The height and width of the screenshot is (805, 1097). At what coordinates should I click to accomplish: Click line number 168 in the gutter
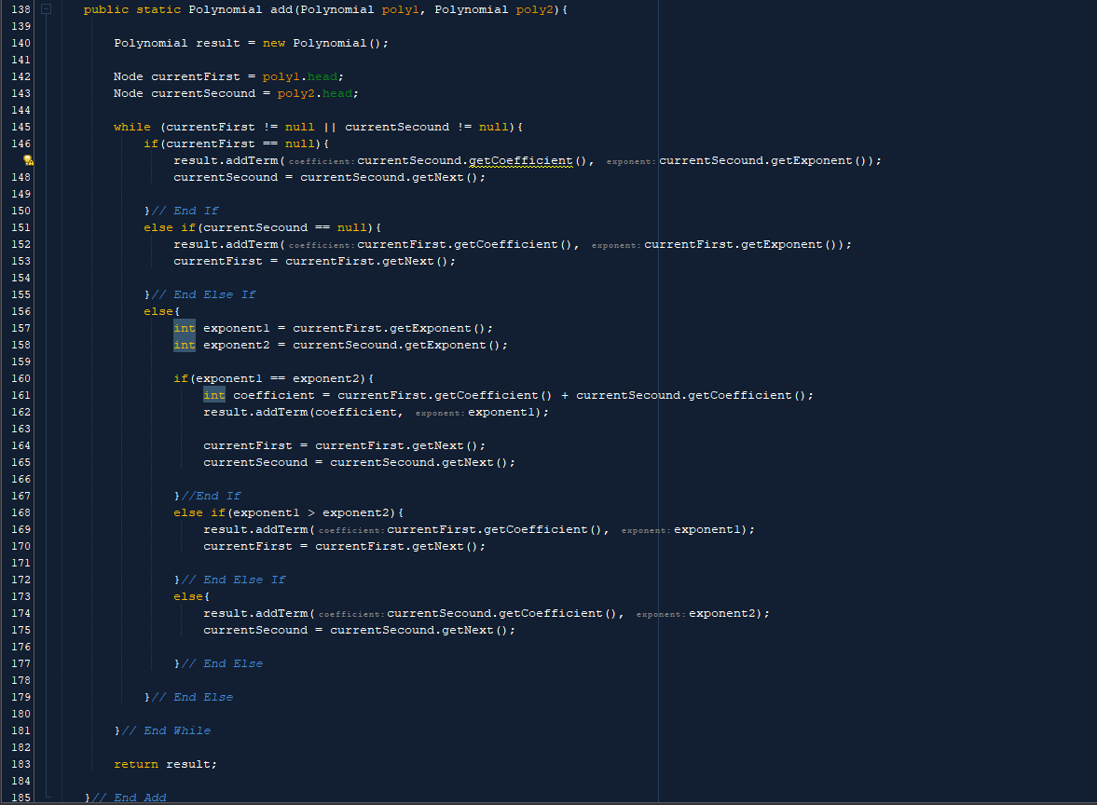pos(21,512)
